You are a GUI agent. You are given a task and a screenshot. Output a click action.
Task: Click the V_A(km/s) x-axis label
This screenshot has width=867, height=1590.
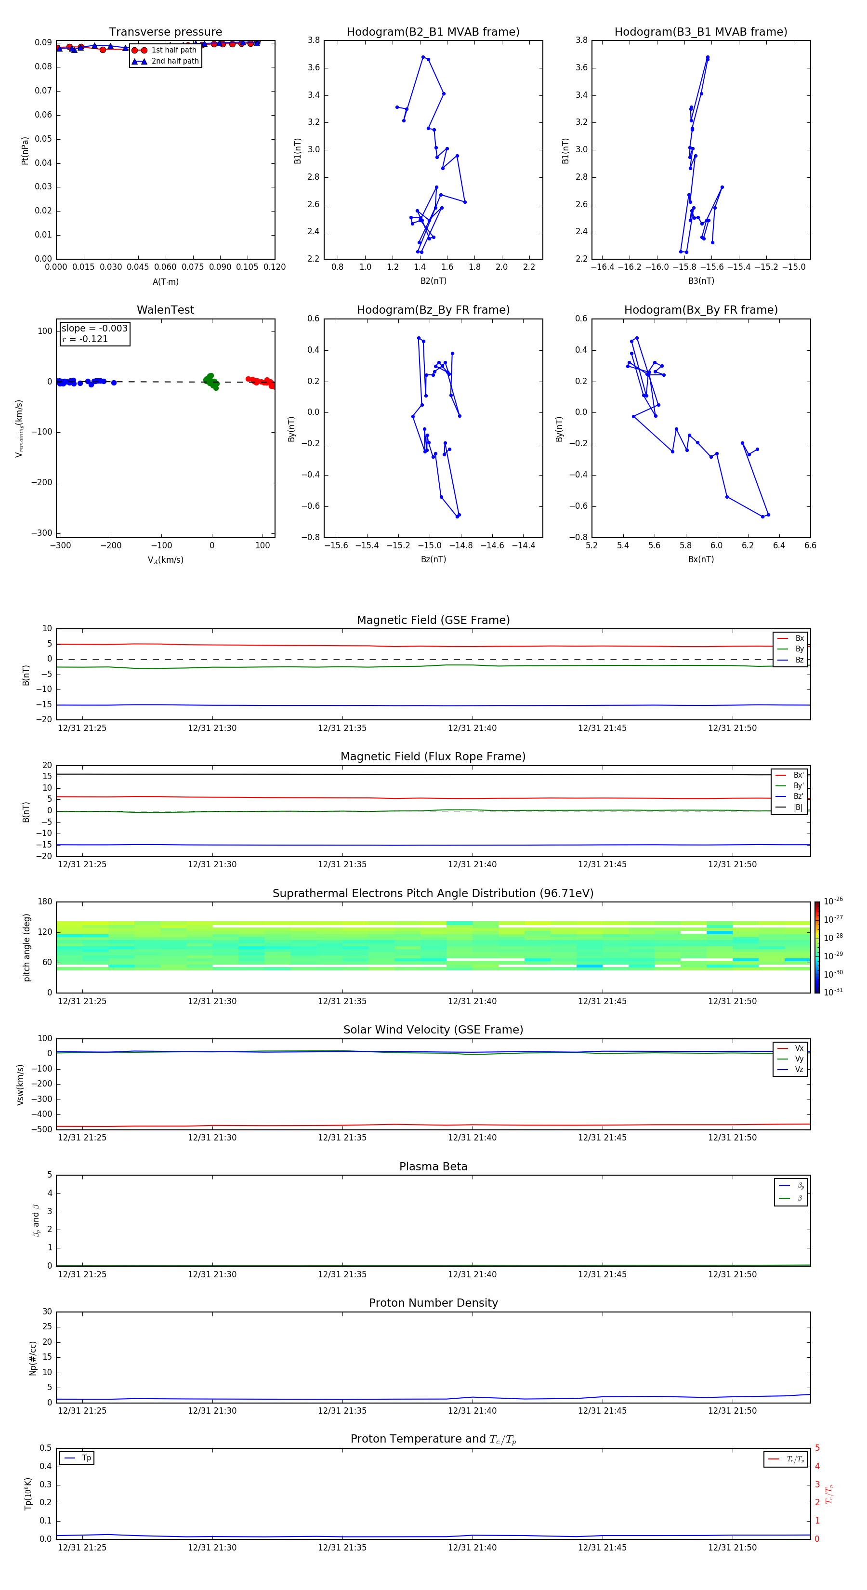(x=165, y=560)
